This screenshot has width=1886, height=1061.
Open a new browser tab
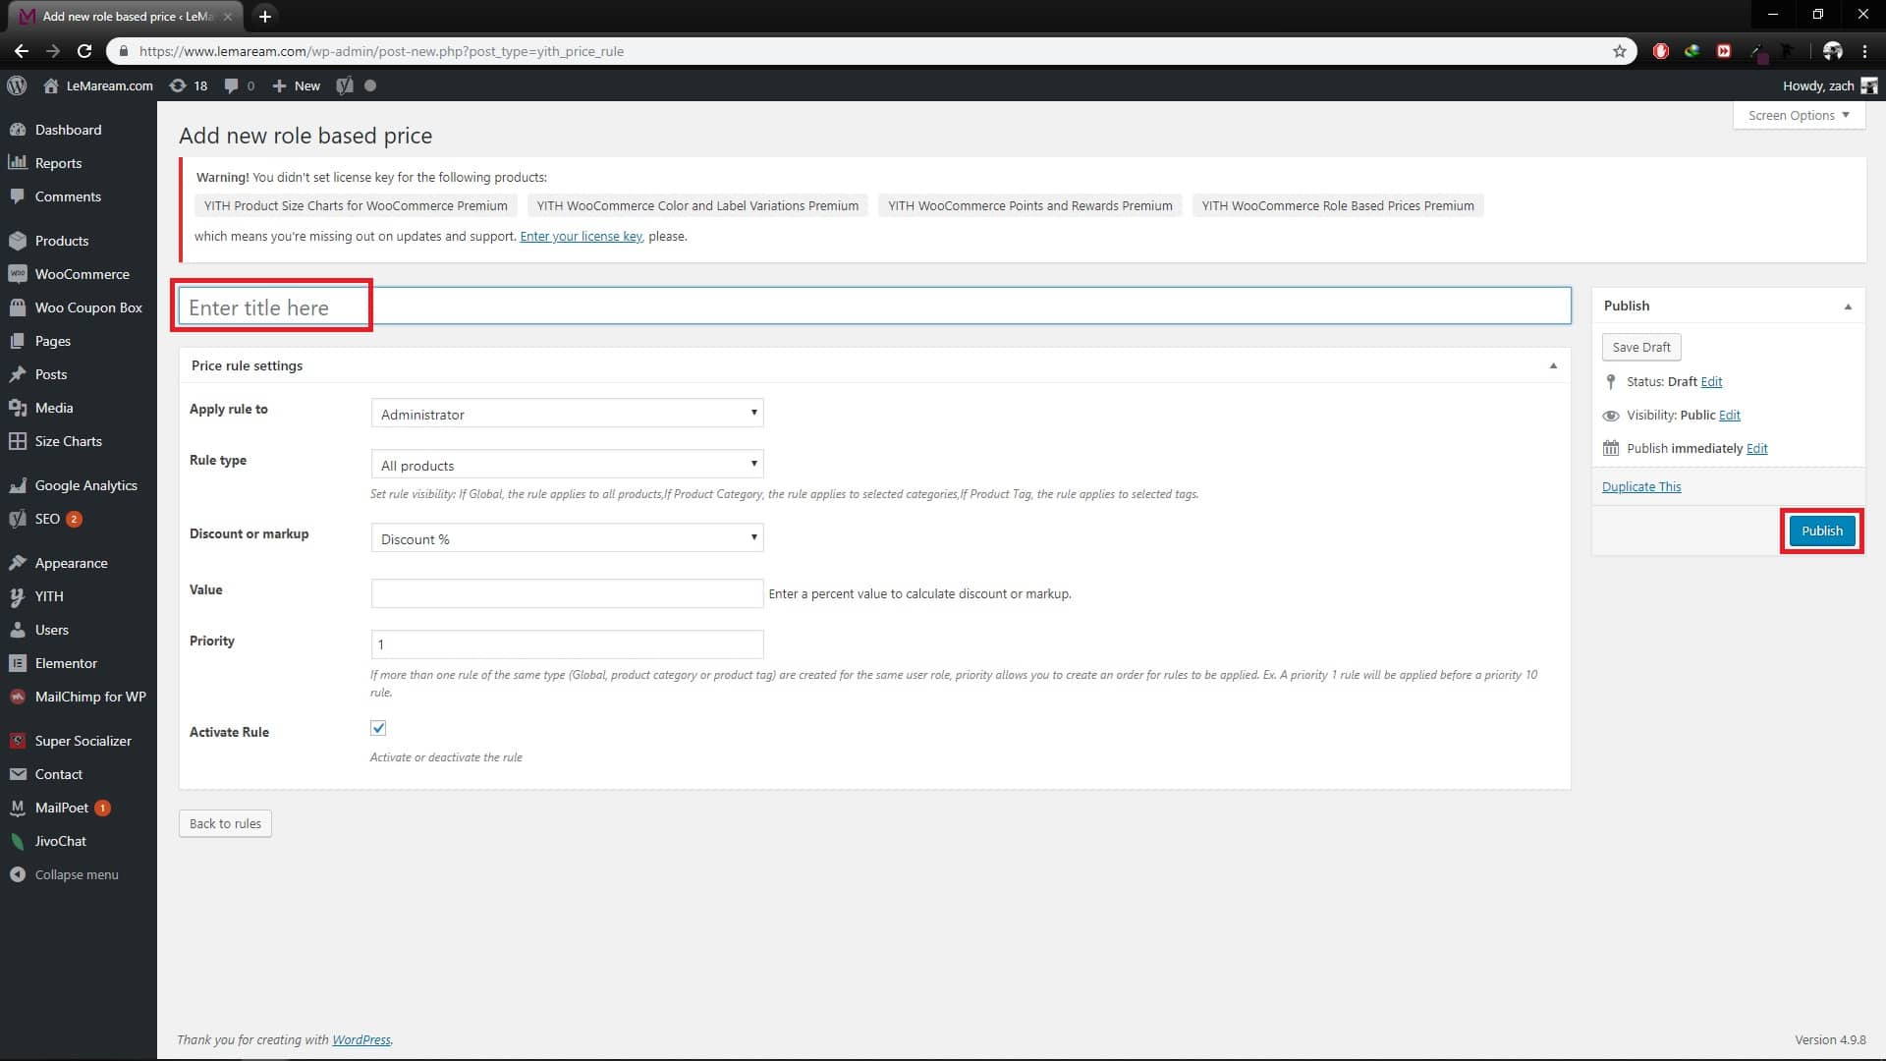[264, 16]
